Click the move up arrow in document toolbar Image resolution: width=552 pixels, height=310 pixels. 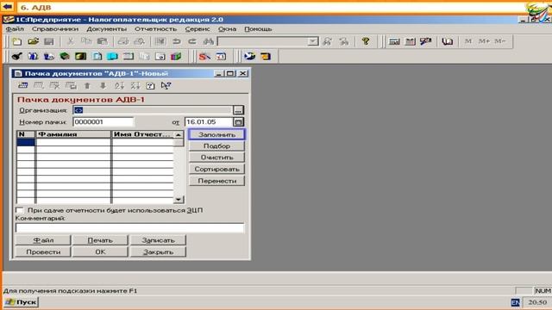pyautogui.click(x=87, y=85)
